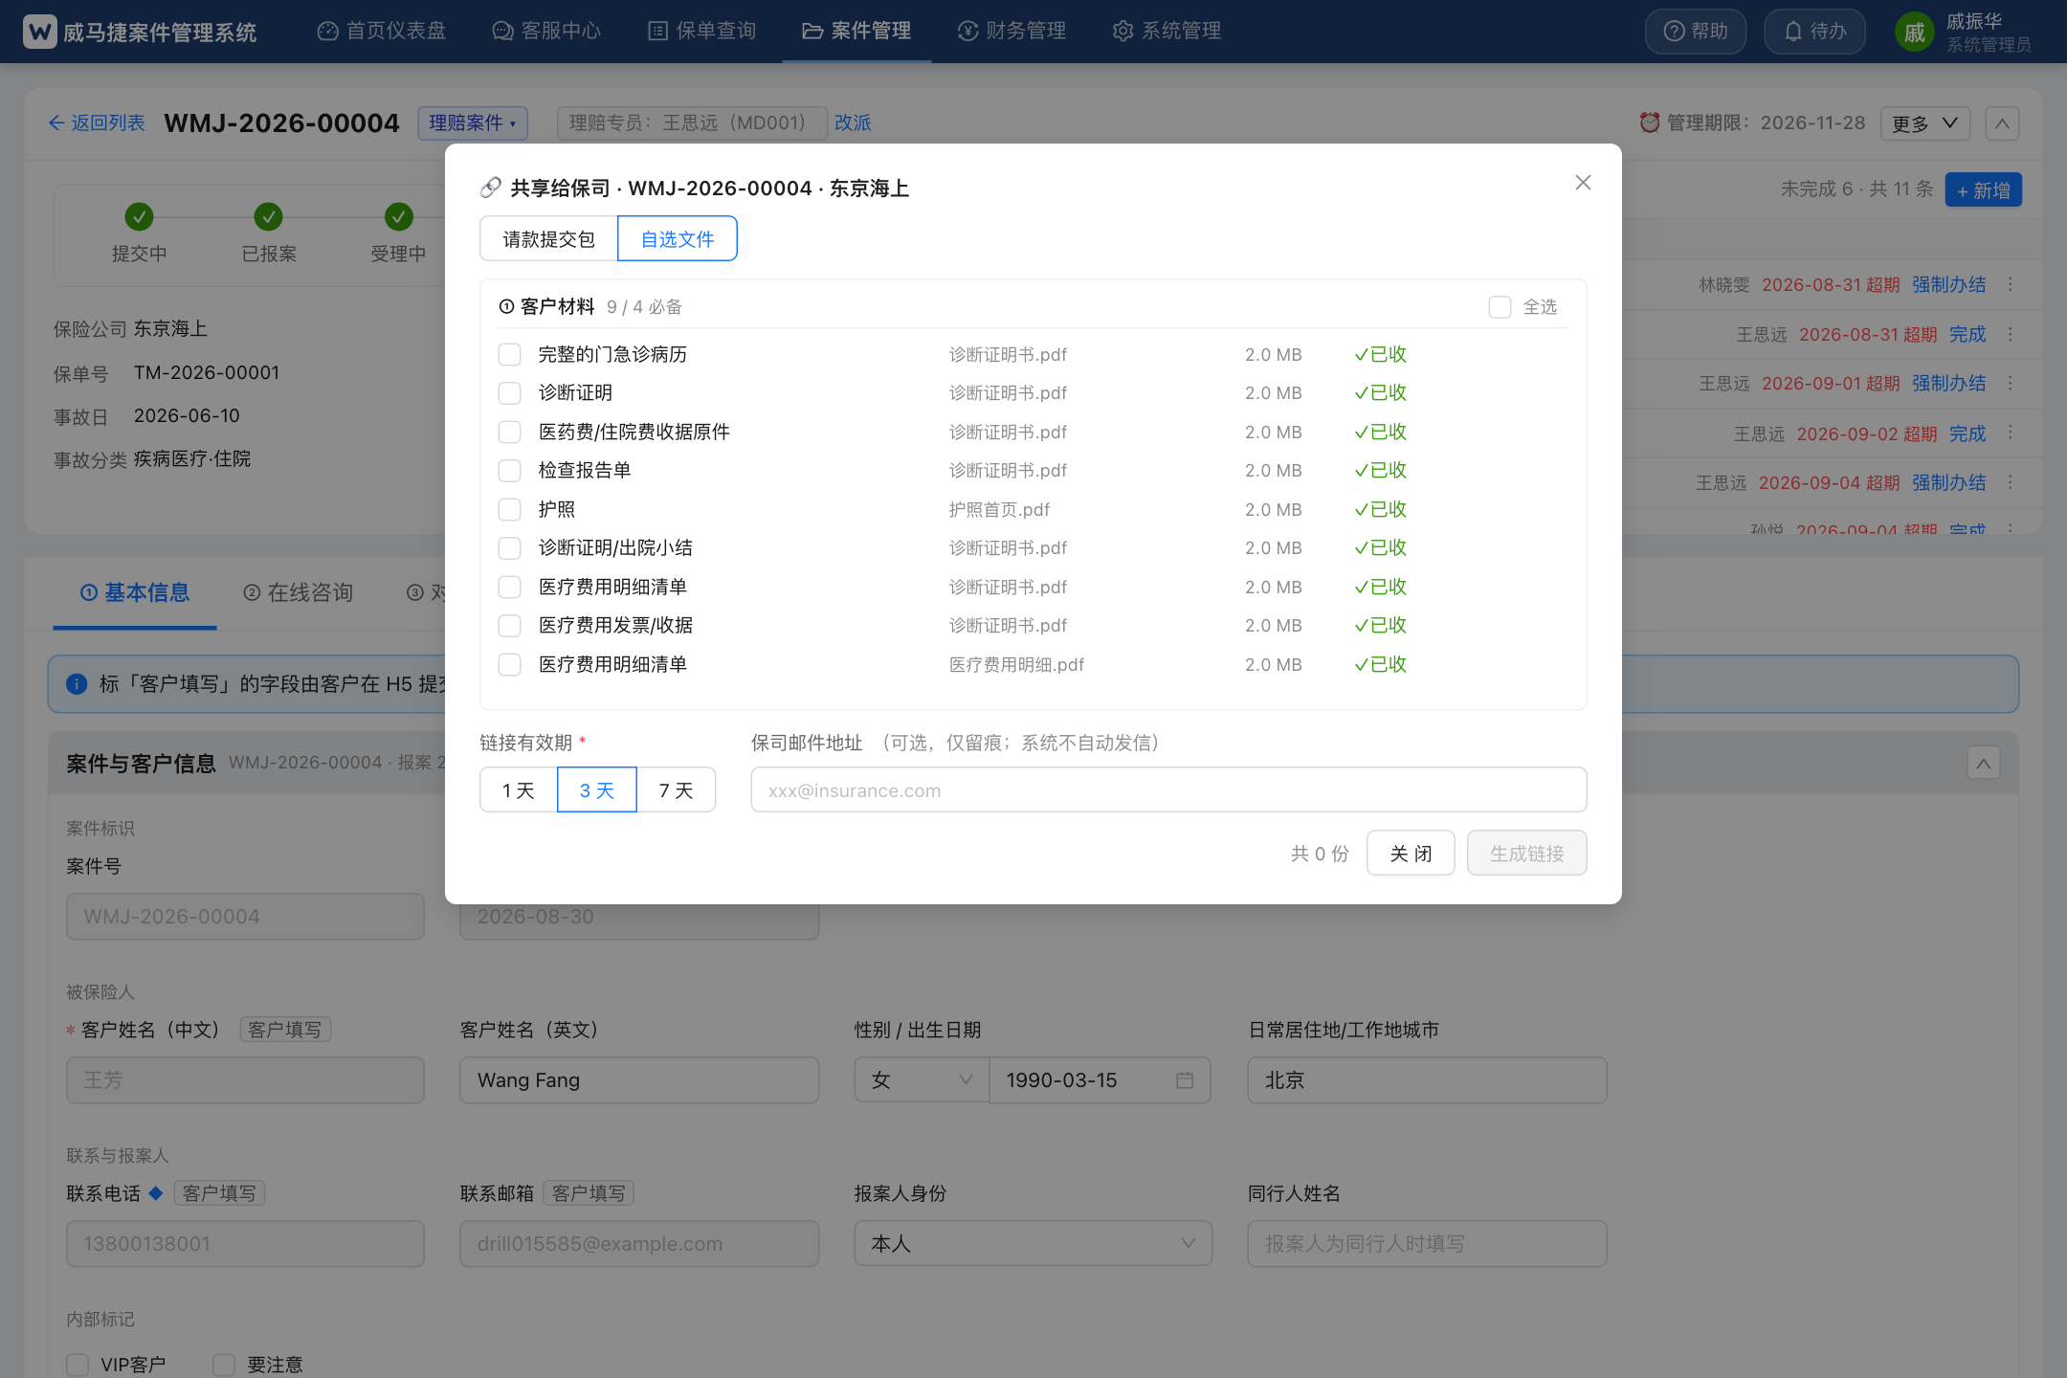The image size is (2067, 1378).
Task: Open the 报案人身份 dropdown showing 本人
Action: [x=1033, y=1244]
